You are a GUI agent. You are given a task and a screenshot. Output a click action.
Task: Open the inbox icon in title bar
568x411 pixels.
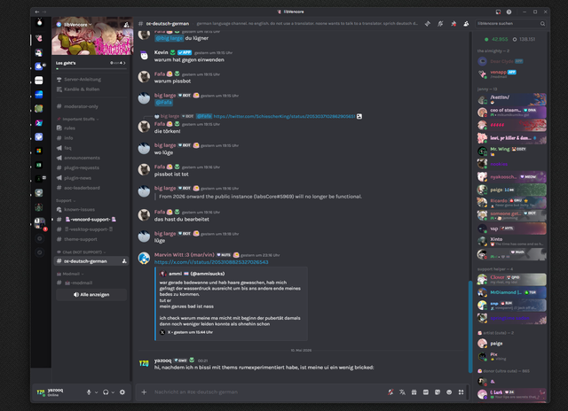point(498,12)
